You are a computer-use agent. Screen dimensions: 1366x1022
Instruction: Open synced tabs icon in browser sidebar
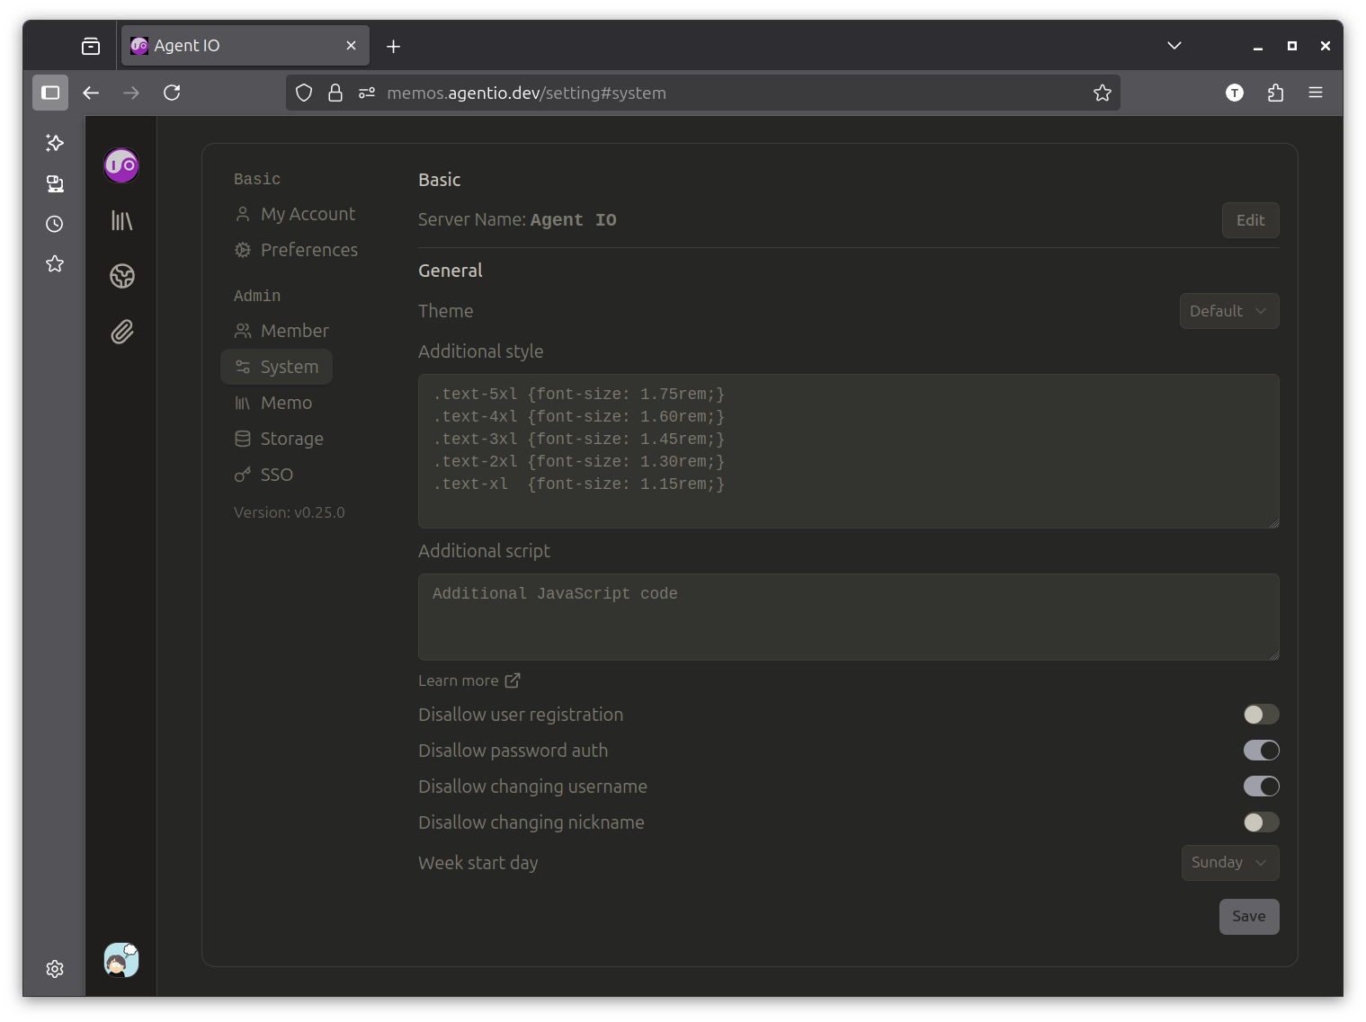tap(55, 183)
